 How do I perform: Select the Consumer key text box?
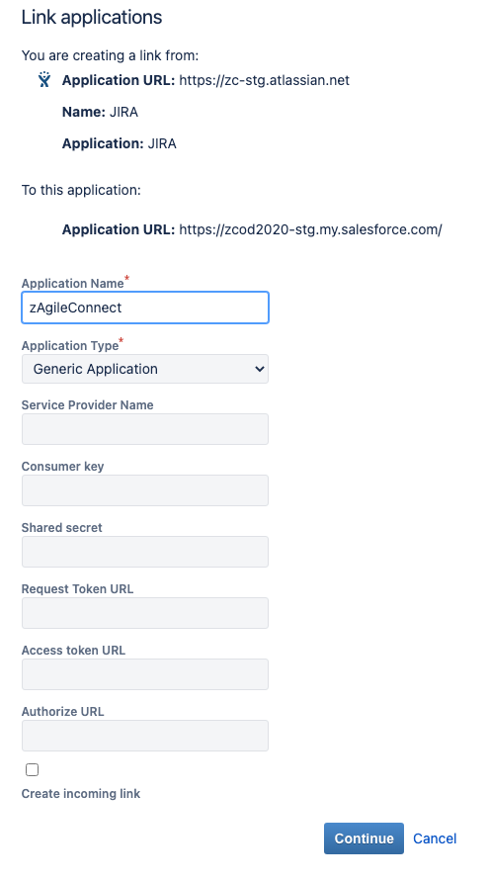point(145,490)
